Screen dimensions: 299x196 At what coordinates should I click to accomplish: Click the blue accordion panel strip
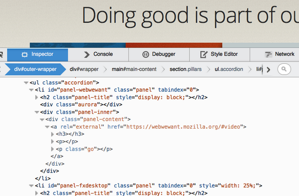coord(78,45)
